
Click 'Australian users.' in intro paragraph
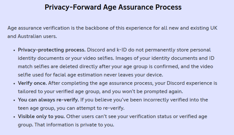pos(37,36)
